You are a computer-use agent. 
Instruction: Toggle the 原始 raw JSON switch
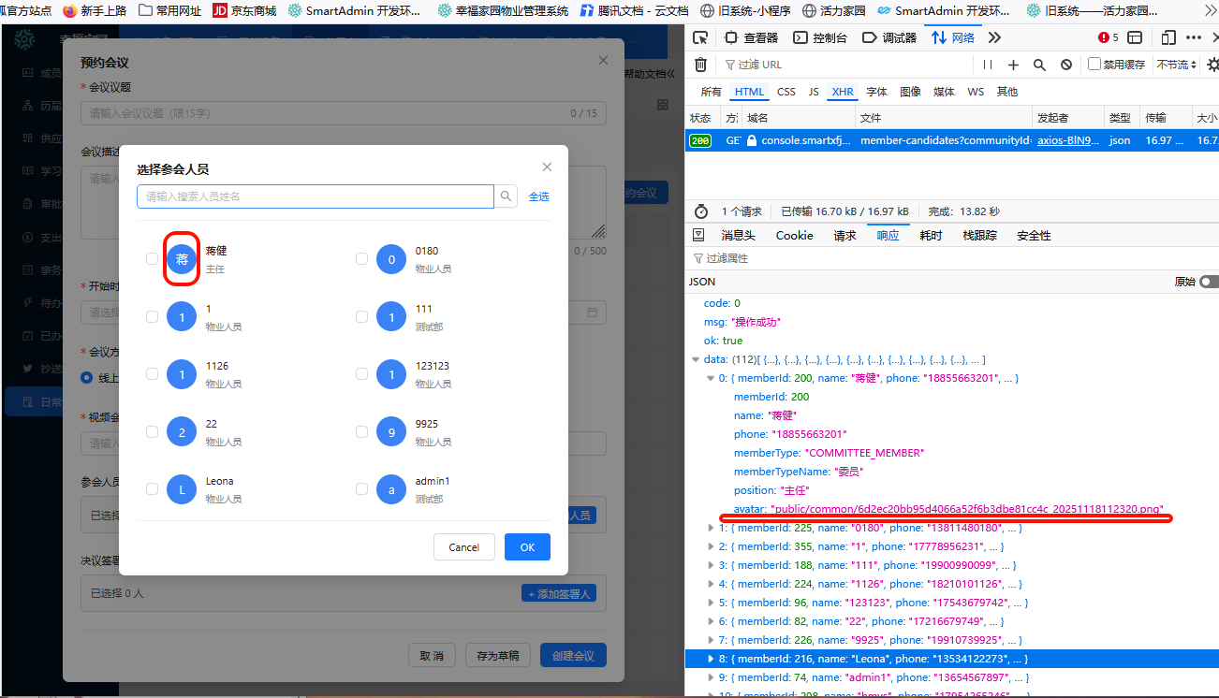coord(1209,282)
